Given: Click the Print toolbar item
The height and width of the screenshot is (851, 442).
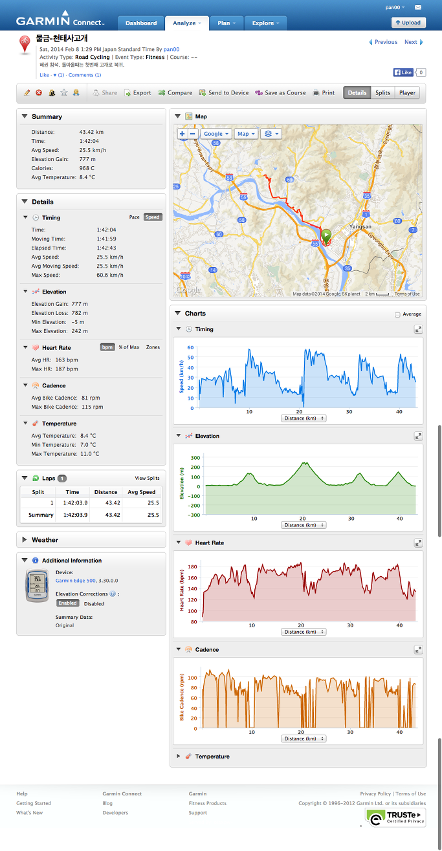Looking at the screenshot, I should coord(324,93).
